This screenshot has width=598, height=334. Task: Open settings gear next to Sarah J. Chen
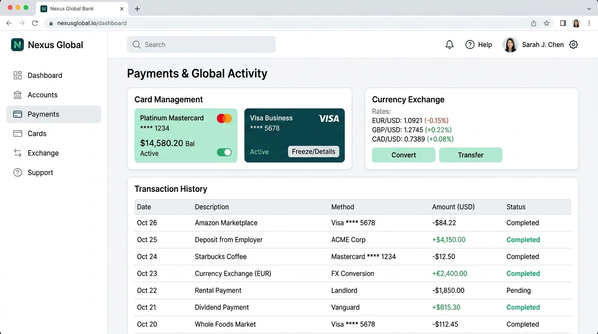tap(574, 44)
